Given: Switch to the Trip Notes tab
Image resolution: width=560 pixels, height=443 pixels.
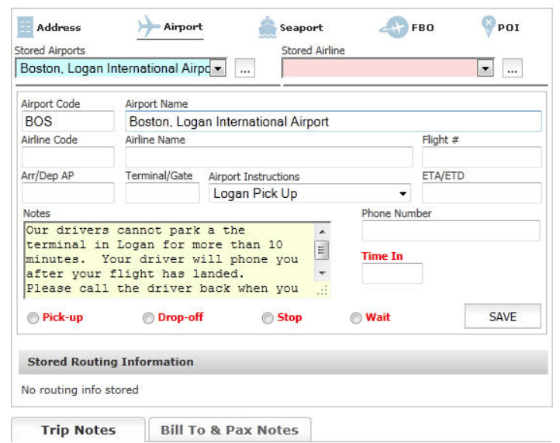Looking at the screenshot, I should coord(78,430).
